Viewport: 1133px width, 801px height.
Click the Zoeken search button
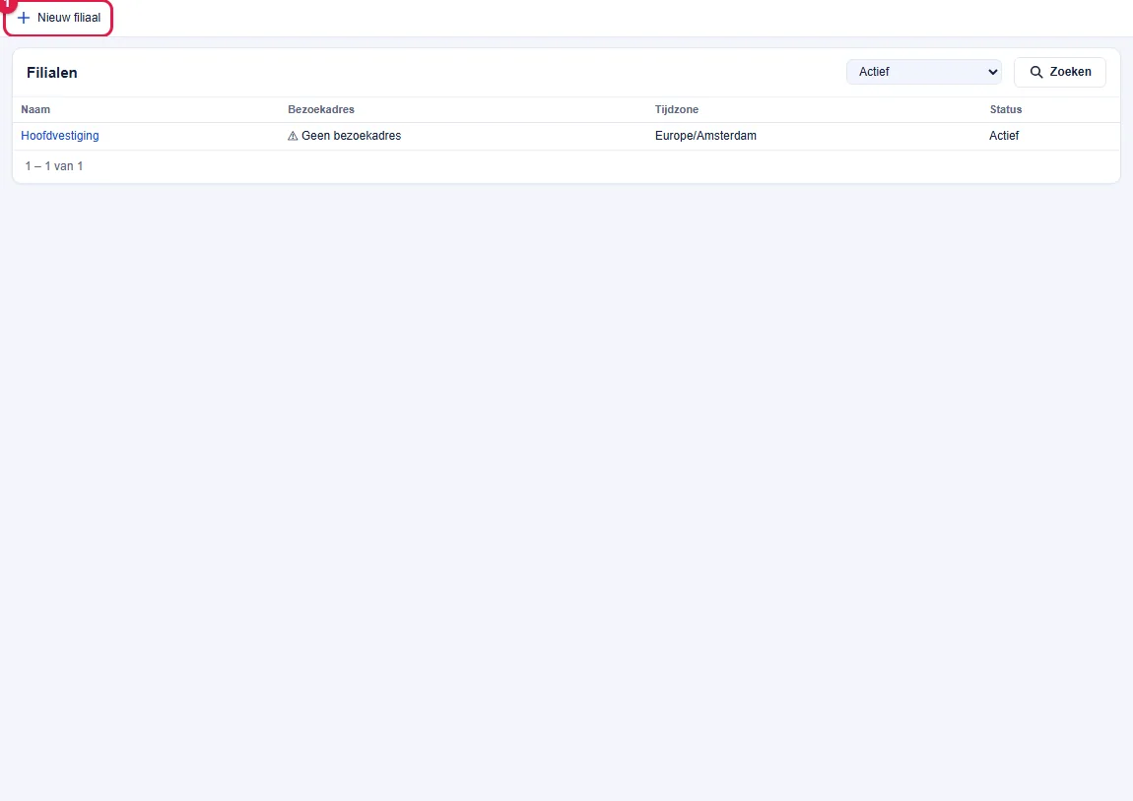[1059, 72]
